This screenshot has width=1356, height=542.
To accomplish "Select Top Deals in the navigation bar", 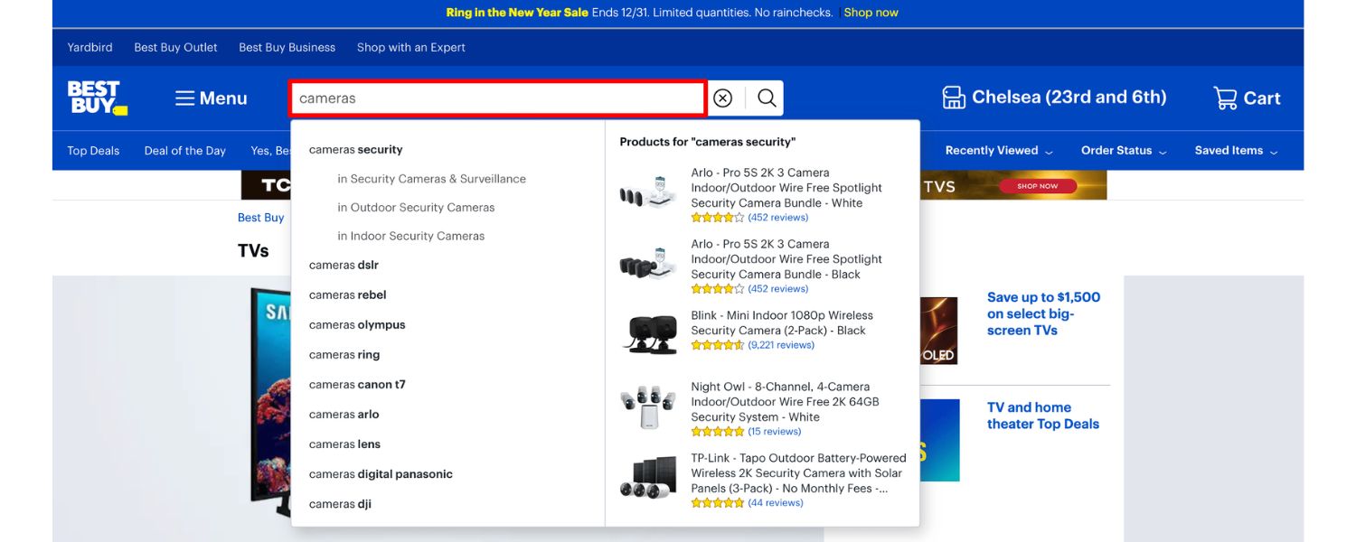I will click(x=92, y=150).
